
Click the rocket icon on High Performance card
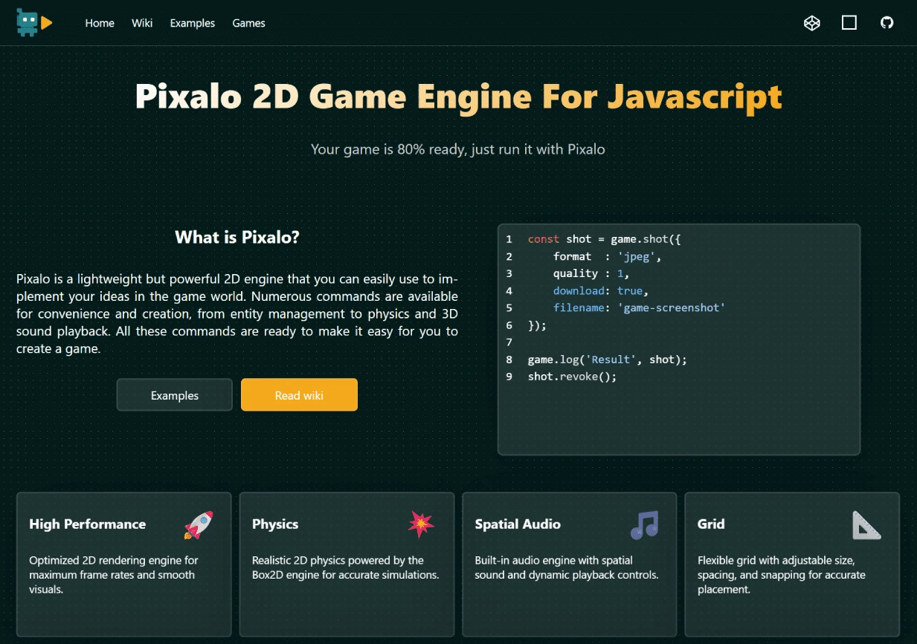click(x=199, y=524)
